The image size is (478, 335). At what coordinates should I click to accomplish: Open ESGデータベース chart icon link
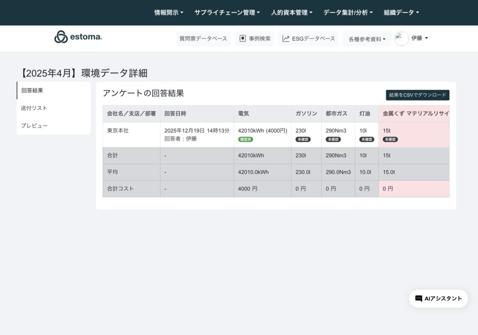pos(309,39)
